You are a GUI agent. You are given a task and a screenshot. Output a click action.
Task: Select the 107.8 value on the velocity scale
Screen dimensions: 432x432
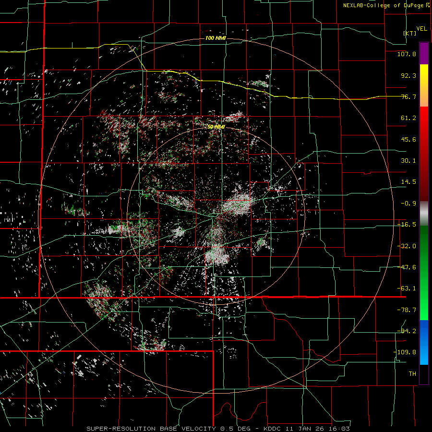pyautogui.click(x=407, y=54)
